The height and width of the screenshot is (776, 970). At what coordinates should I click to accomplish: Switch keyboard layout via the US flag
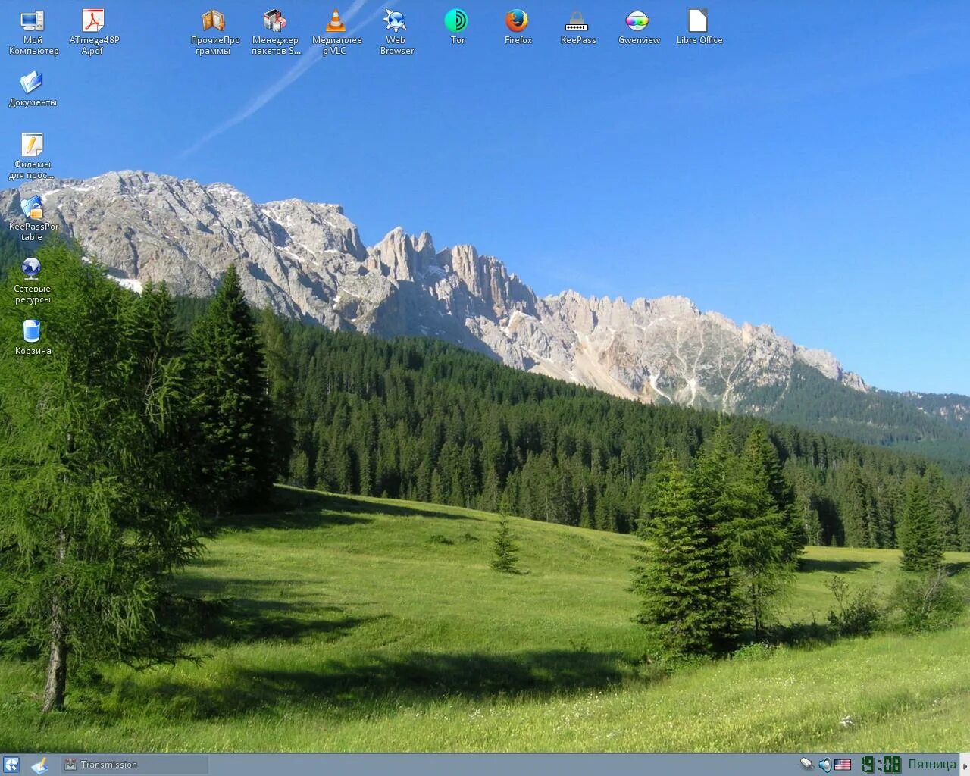click(x=843, y=764)
